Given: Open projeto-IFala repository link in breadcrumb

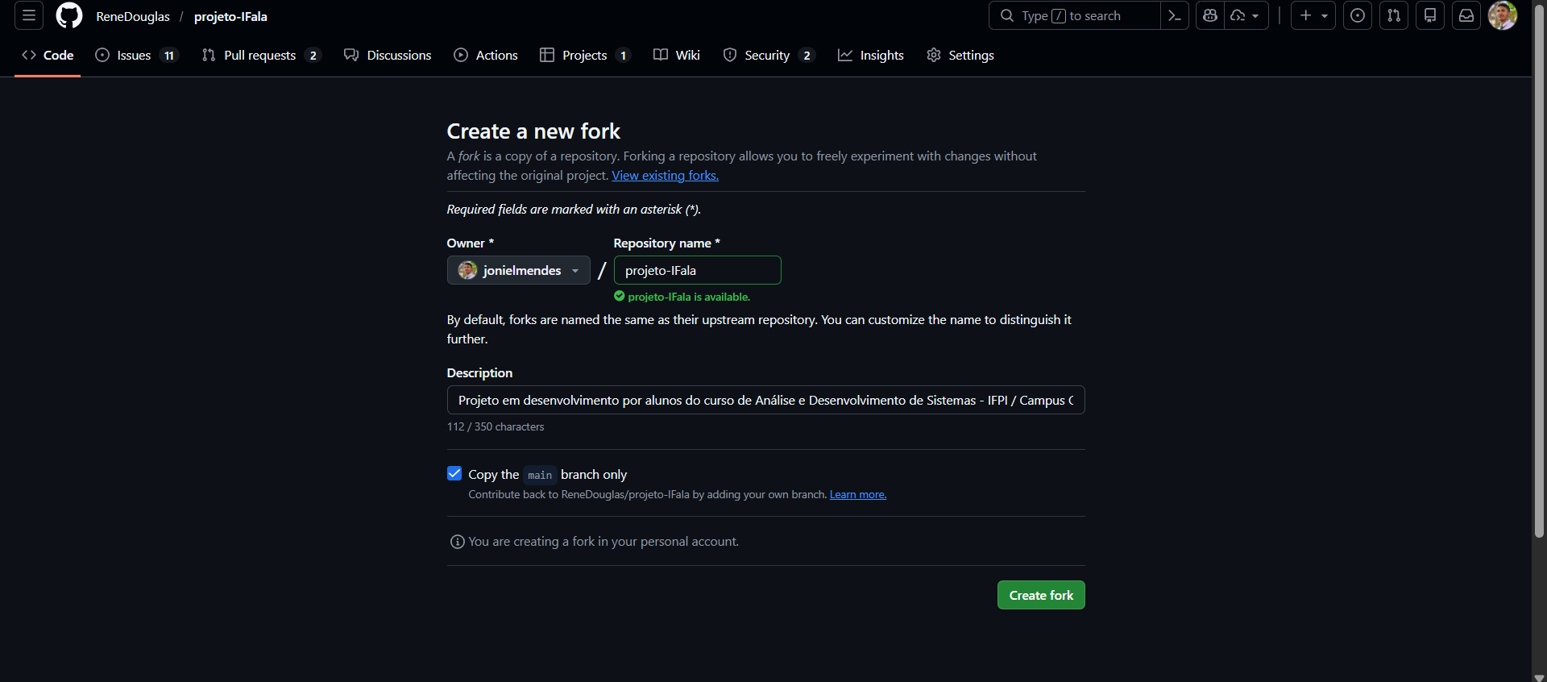Looking at the screenshot, I should [x=230, y=16].
